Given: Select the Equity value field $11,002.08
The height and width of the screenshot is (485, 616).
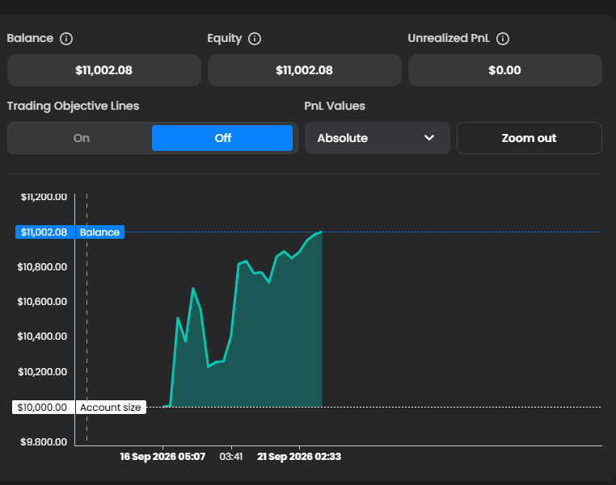Looking at the screenshot, I should pyautogui.click(x=305, y=70).
